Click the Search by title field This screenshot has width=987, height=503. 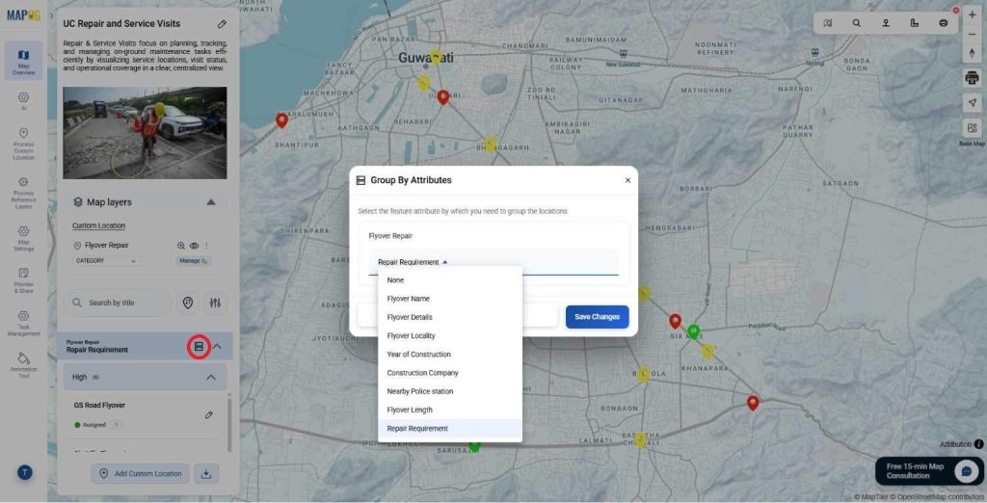[118, 303]
